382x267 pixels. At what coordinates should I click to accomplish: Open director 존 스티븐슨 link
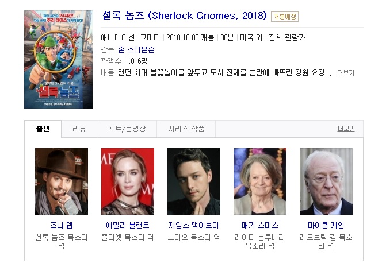(x=136, y=49)
